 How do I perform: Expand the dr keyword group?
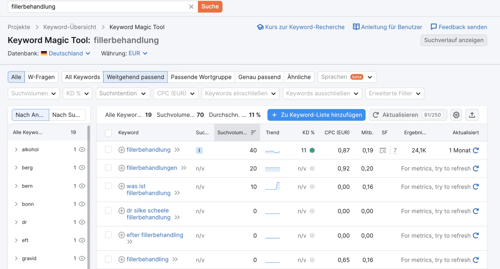pos(16,222)
